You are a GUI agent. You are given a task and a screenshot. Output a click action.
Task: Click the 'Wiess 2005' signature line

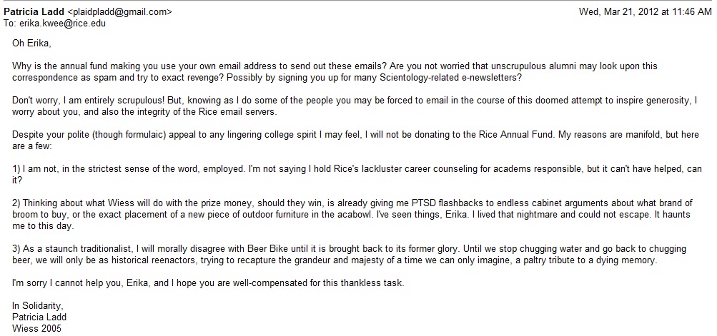pyautogui.click(x=36, y=329)
